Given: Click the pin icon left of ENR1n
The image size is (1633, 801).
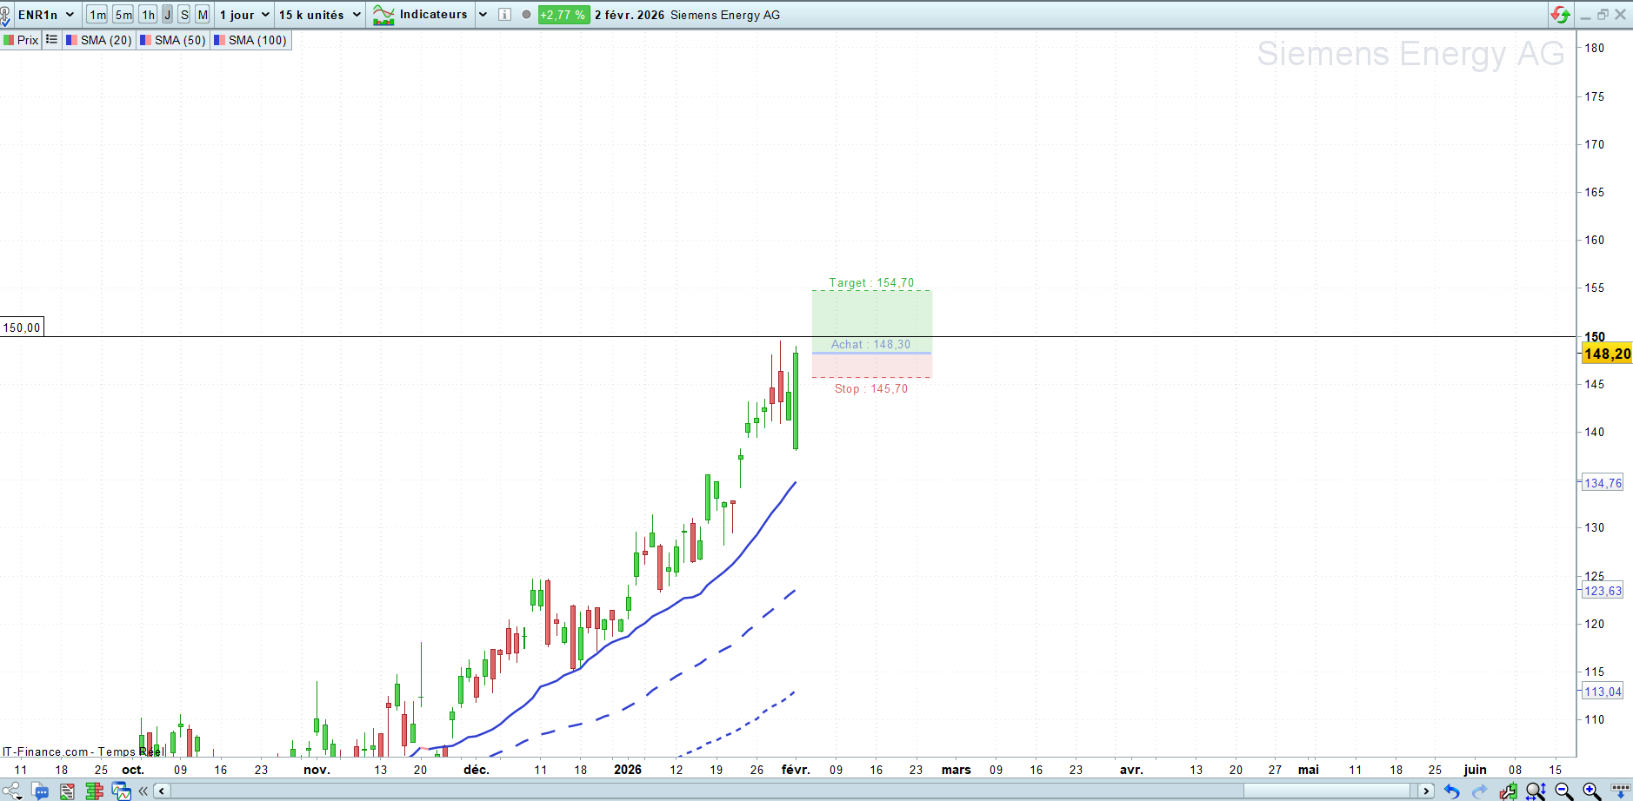Looking at the screenshot, I should (x=5, y=15).
